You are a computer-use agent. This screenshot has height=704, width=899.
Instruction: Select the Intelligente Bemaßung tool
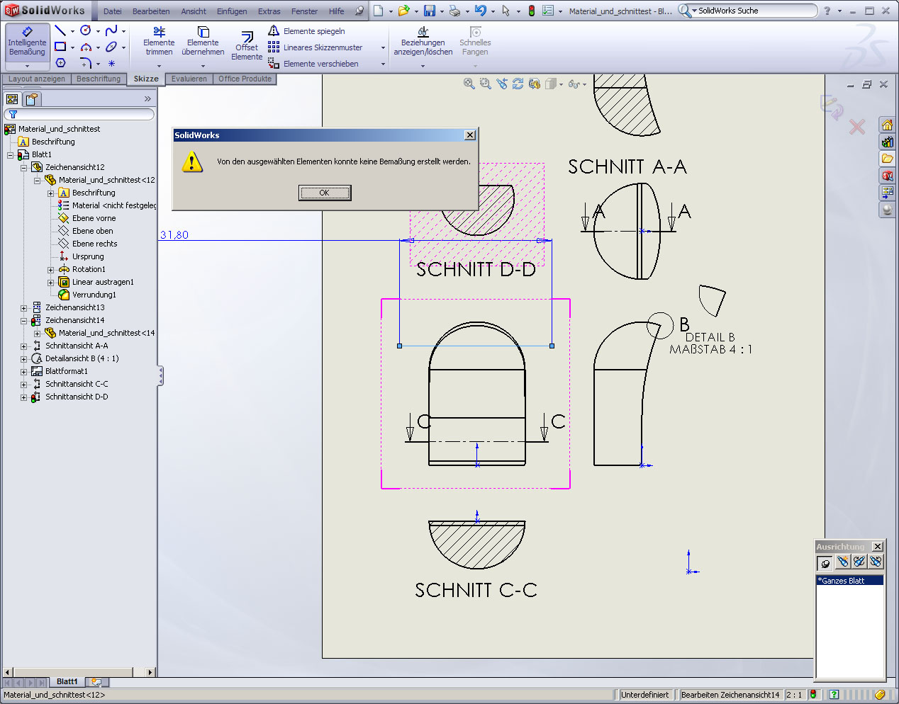[x=27, y=42]
